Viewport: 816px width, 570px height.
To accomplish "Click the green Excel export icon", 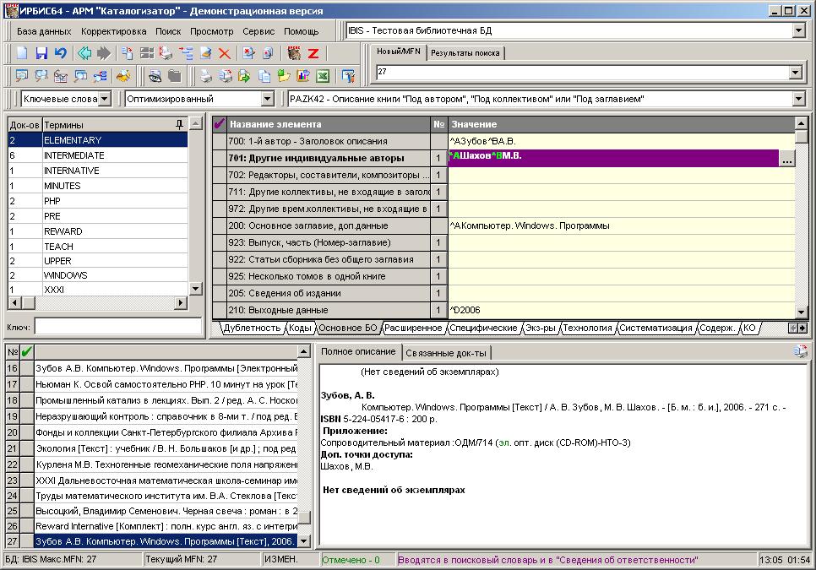I will coord(323,76).
